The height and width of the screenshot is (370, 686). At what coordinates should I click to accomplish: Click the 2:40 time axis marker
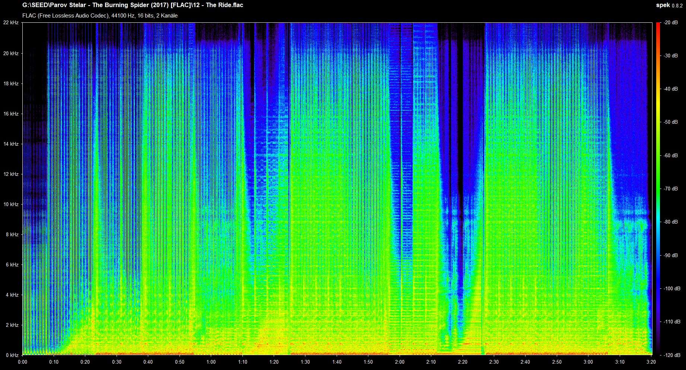525,362
